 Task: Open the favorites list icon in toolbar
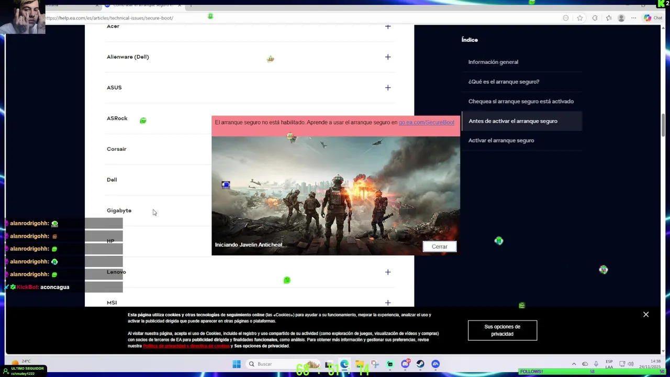click(609, 18)
